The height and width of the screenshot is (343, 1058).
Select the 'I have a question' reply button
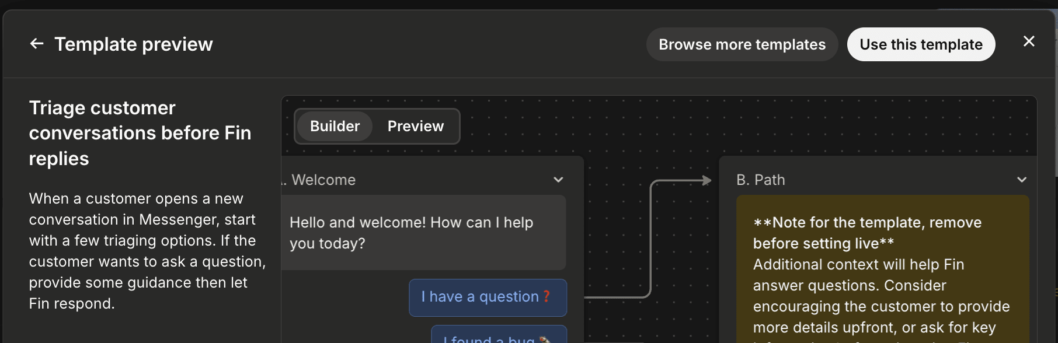(488, 297)
